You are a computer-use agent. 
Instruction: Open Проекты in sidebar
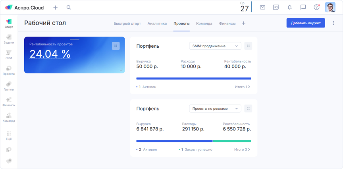(x=9, y=70)
